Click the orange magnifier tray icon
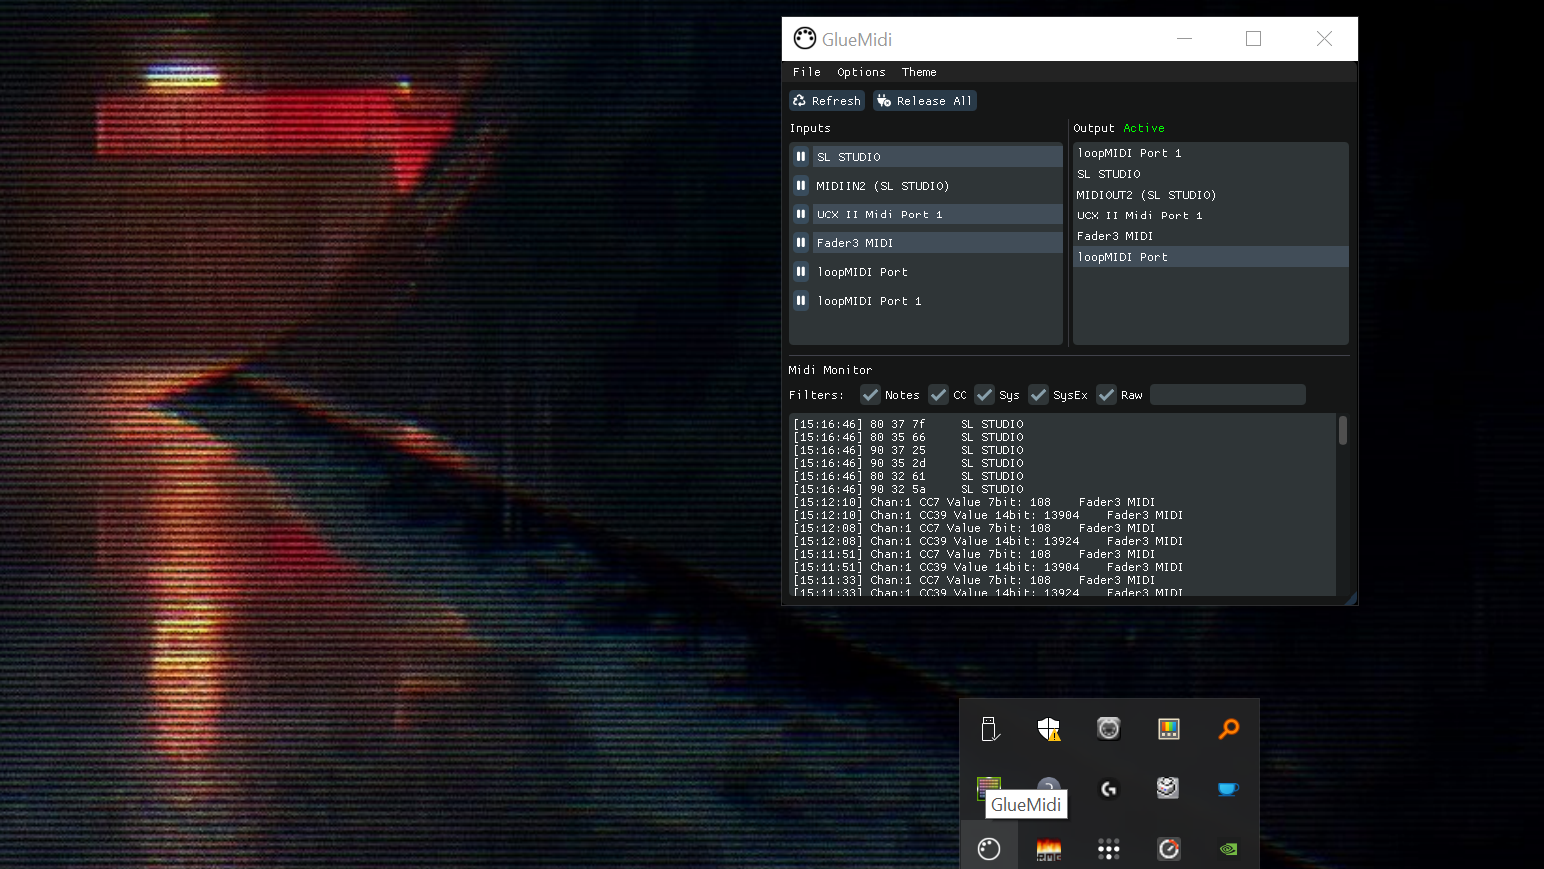This screenshot has height=869, width=1544. click(x=1228, y=729)
